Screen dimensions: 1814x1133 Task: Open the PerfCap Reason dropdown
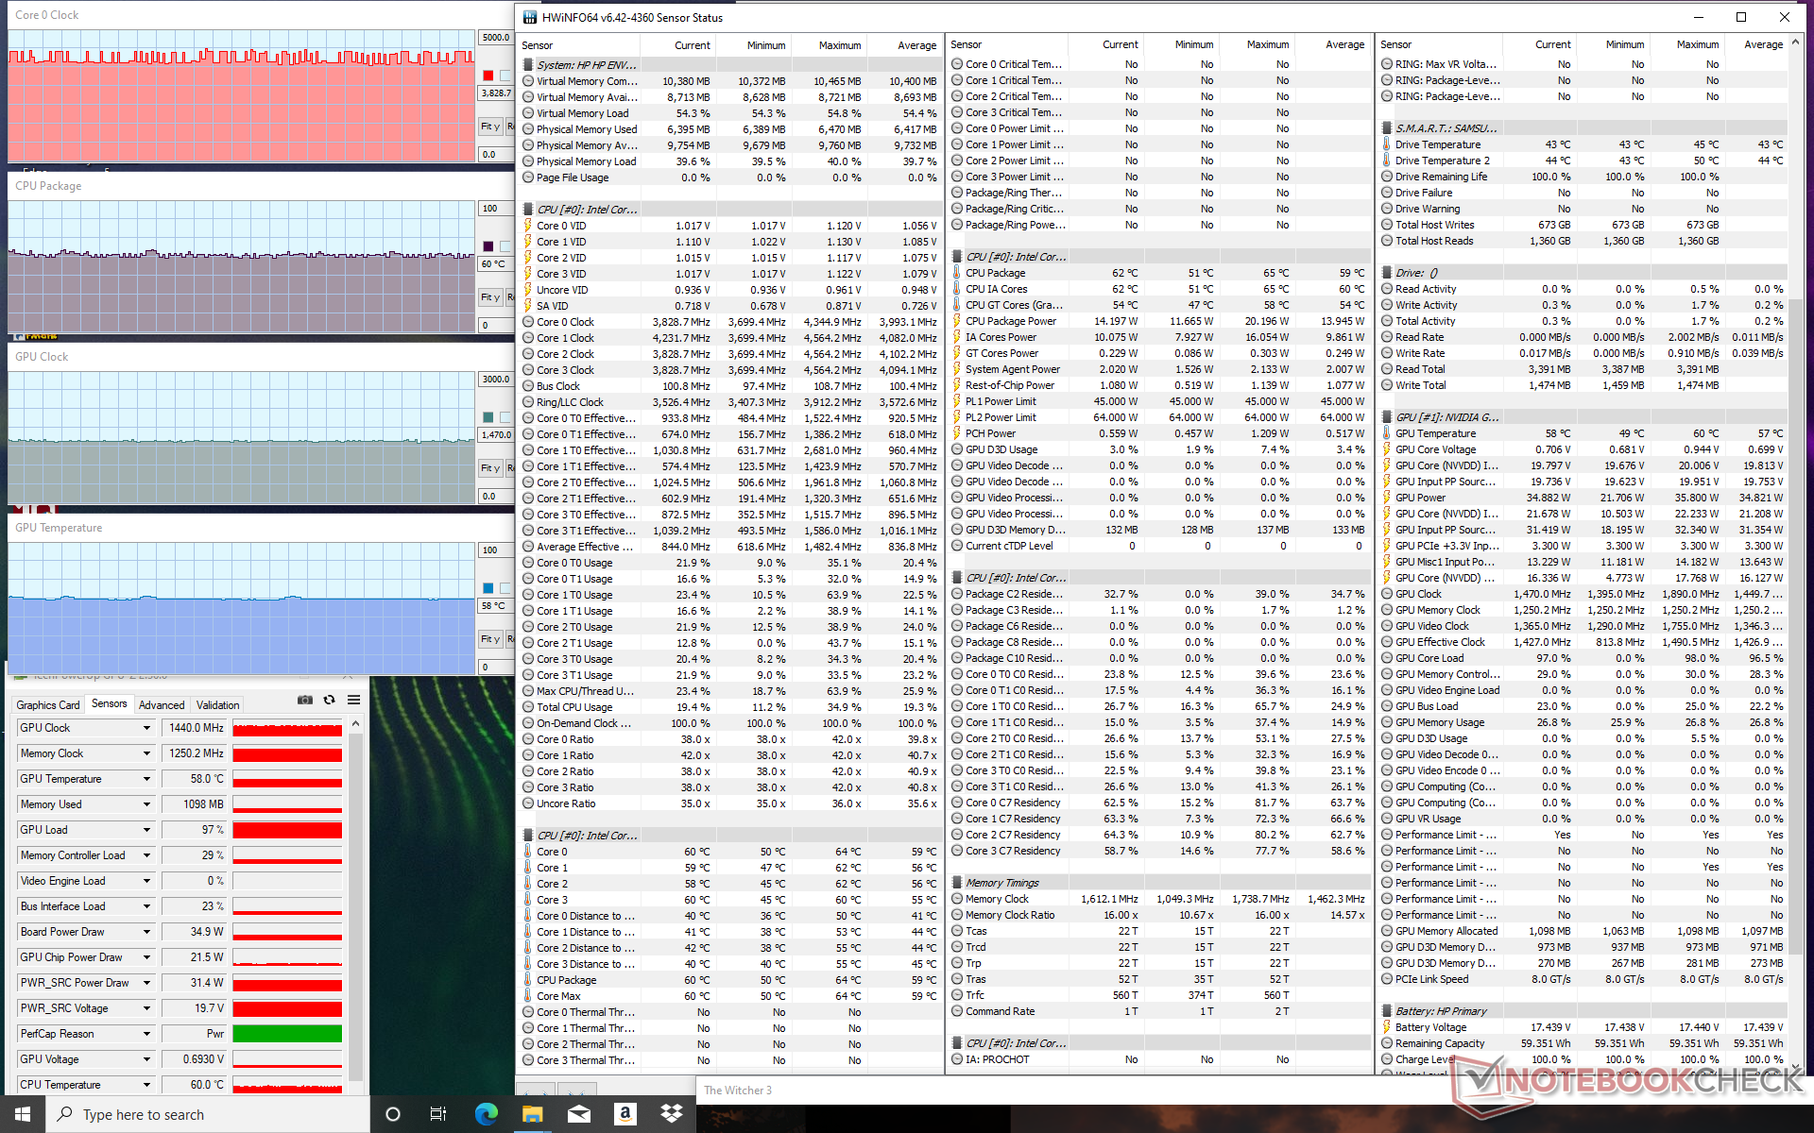pyautogui.click(x=146, y=1034)
